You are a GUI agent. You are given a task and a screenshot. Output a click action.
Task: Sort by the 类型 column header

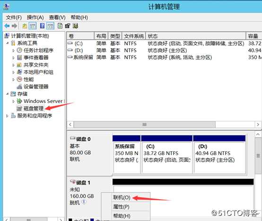click(x=115, y=36)
